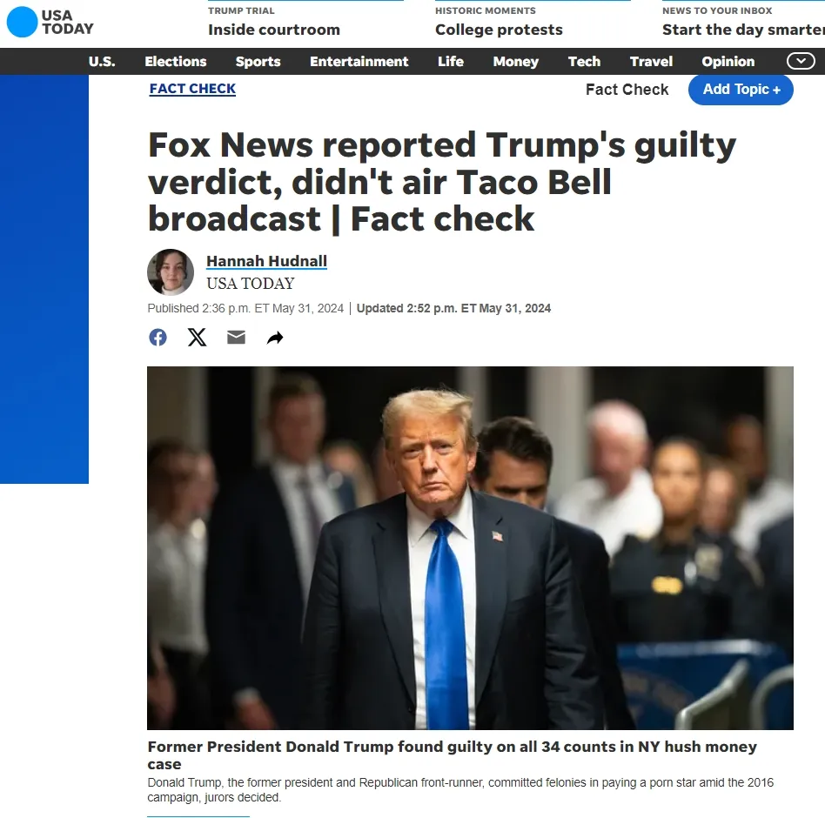Screen dimensions: 825x818
Task: Click the Trump article video image
Action: (x=471, y=548)
